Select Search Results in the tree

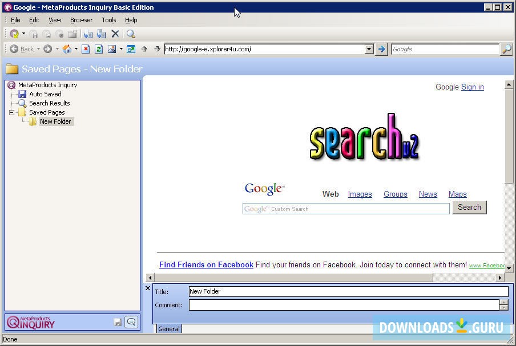point(49,103)
